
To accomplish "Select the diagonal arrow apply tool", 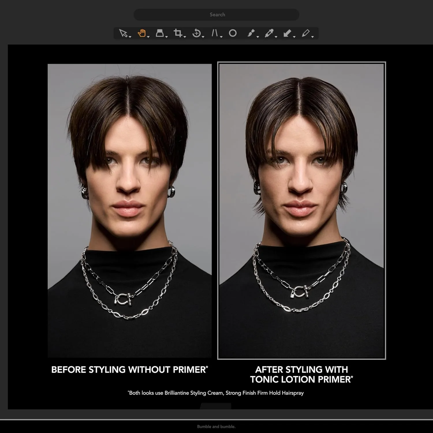I will coord(287,33).
